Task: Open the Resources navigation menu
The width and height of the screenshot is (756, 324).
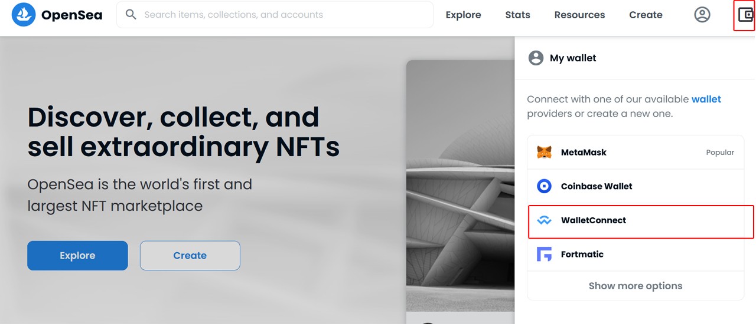Action: 579,15
